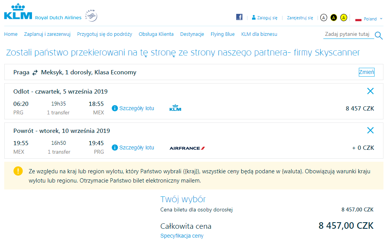
Task: Click the Royal Dutch Airlines text
Action: point(58,18)
